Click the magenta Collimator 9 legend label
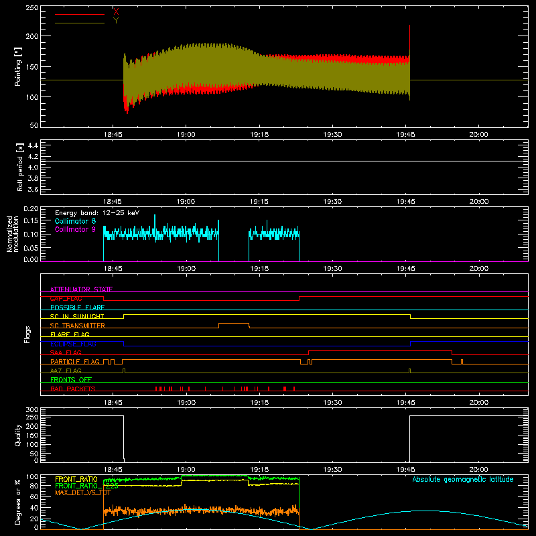 [x=75, y=229]
